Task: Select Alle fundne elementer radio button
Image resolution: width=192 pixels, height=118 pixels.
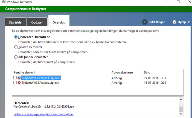Action: (x=16, y=57)
